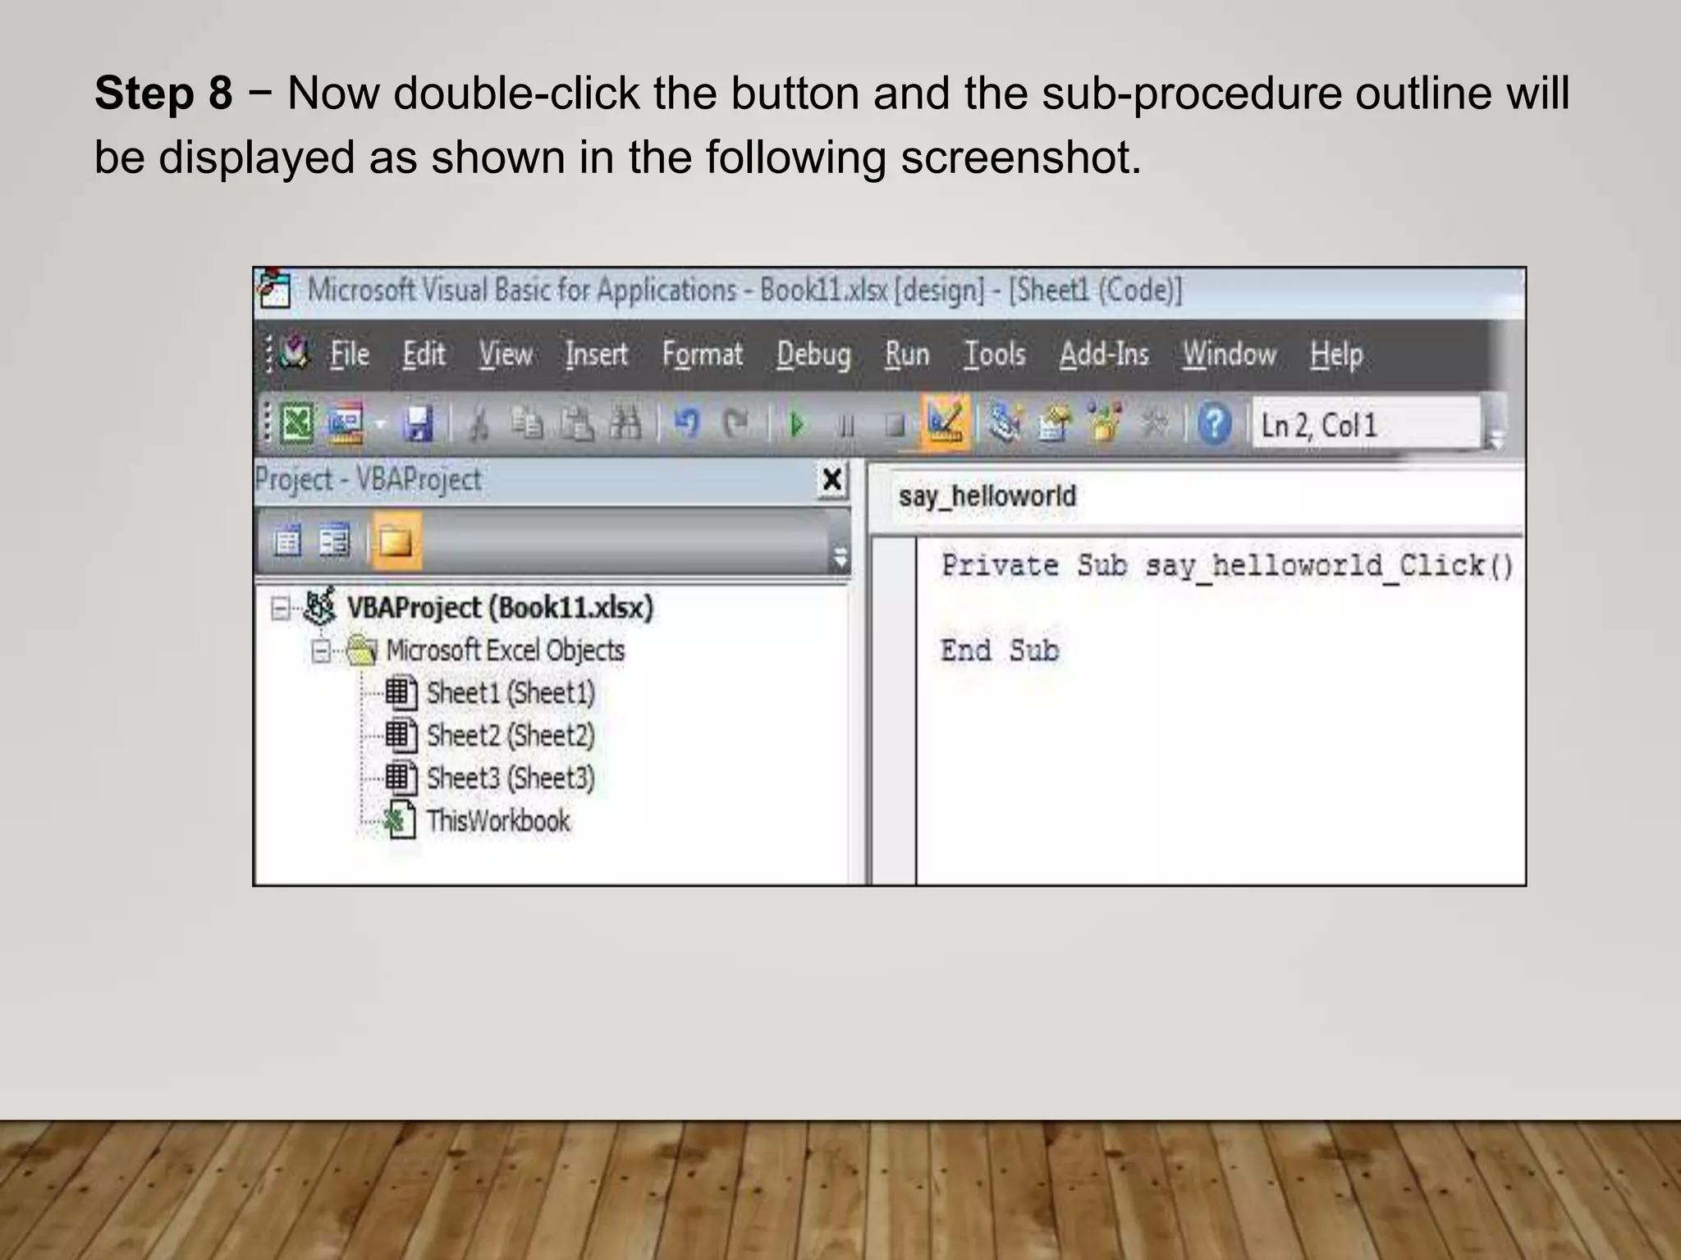Open the Add-Ins menu

pos(1104,354)
